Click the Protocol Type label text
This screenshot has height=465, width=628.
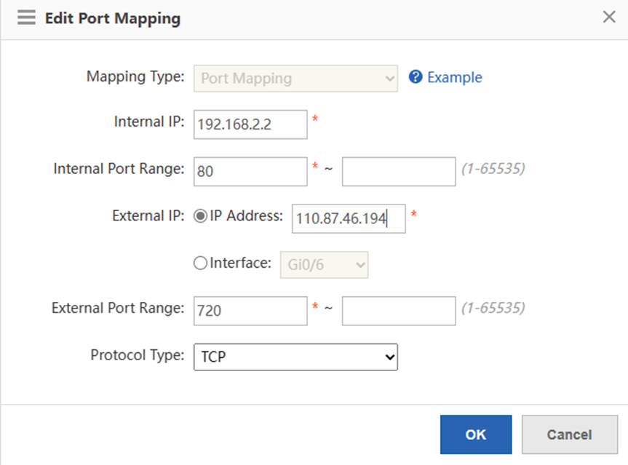[138, 355]
